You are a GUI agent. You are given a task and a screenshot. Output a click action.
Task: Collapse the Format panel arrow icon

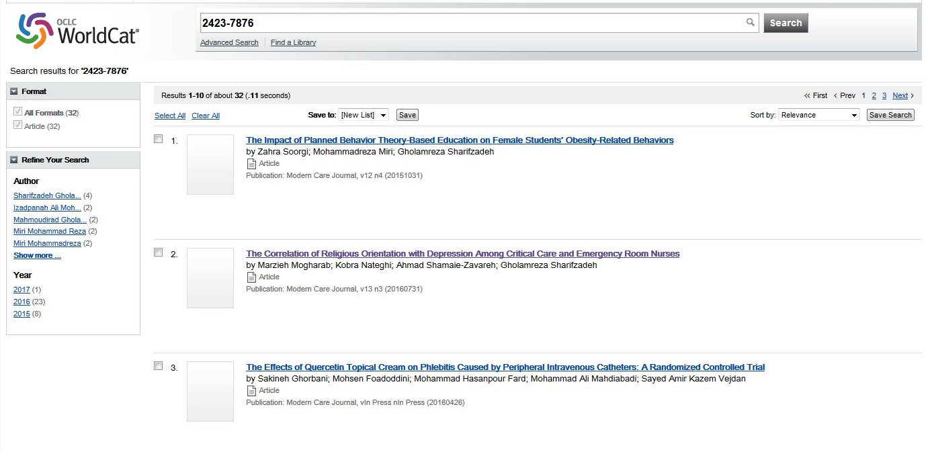(14, 91)
